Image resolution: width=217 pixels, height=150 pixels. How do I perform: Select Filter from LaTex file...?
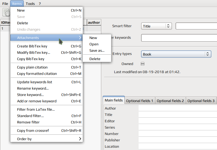[47, 110]
